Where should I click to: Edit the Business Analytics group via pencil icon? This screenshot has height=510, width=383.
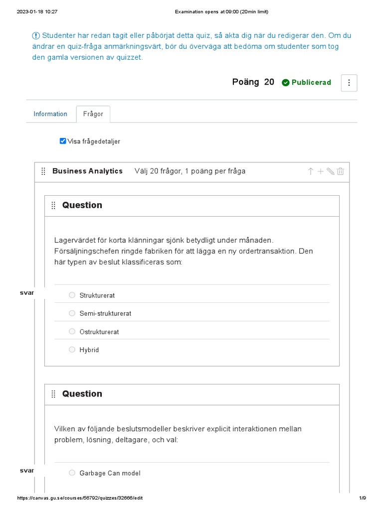(330, 171)
